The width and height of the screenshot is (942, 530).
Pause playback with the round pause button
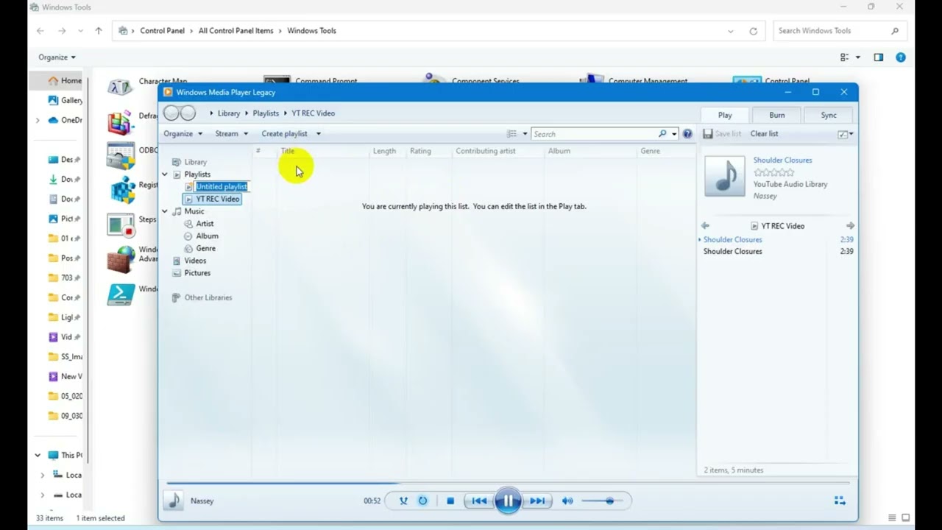(508, 501)
